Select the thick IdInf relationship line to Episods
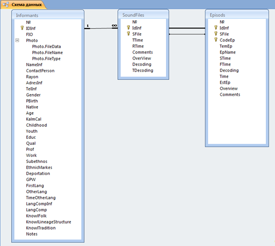The image size is (275, 246). coord(187,28)
